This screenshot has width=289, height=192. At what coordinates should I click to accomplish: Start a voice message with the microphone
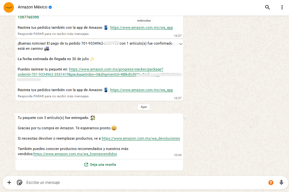281,182
